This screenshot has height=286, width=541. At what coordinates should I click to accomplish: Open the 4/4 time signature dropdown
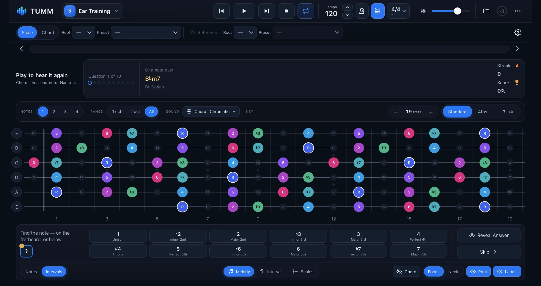(398, 11)
